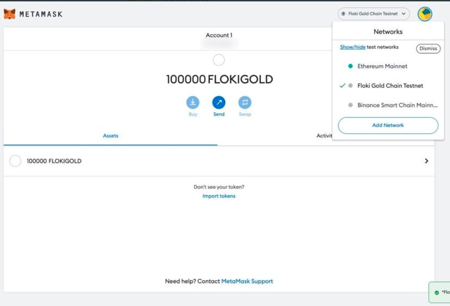This screenshot has height=306, width=450.
Task: Click the Buy download icon
Action: pos(193,102)
